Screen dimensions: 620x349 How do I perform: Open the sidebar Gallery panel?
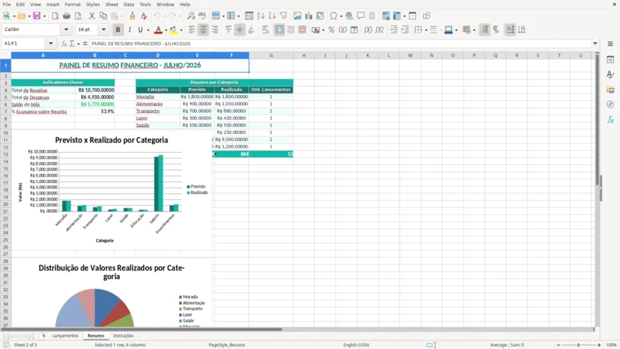tap(610, 90)
